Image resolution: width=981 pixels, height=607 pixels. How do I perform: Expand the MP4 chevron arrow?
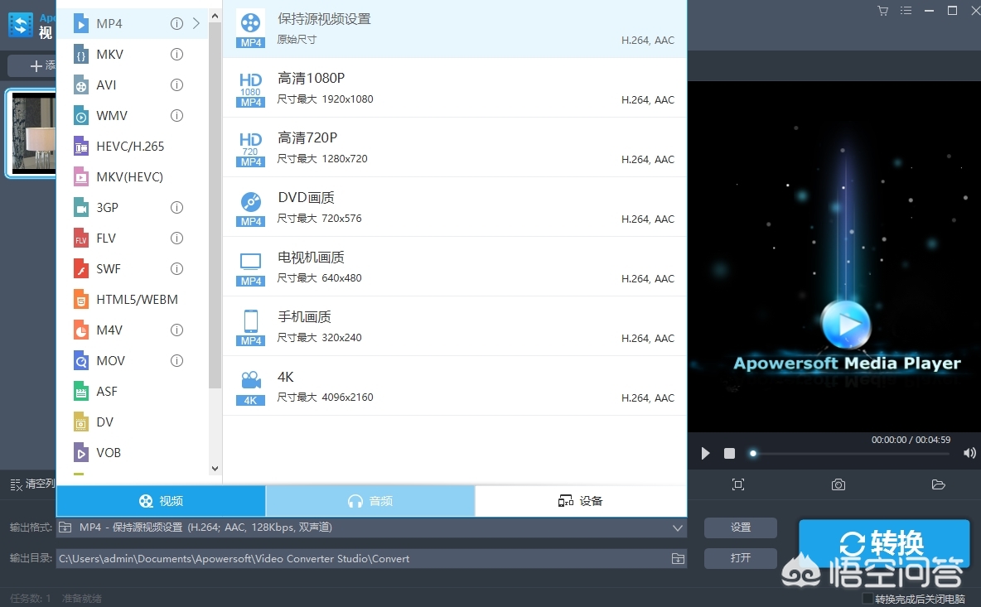click(x=196, y=24)
